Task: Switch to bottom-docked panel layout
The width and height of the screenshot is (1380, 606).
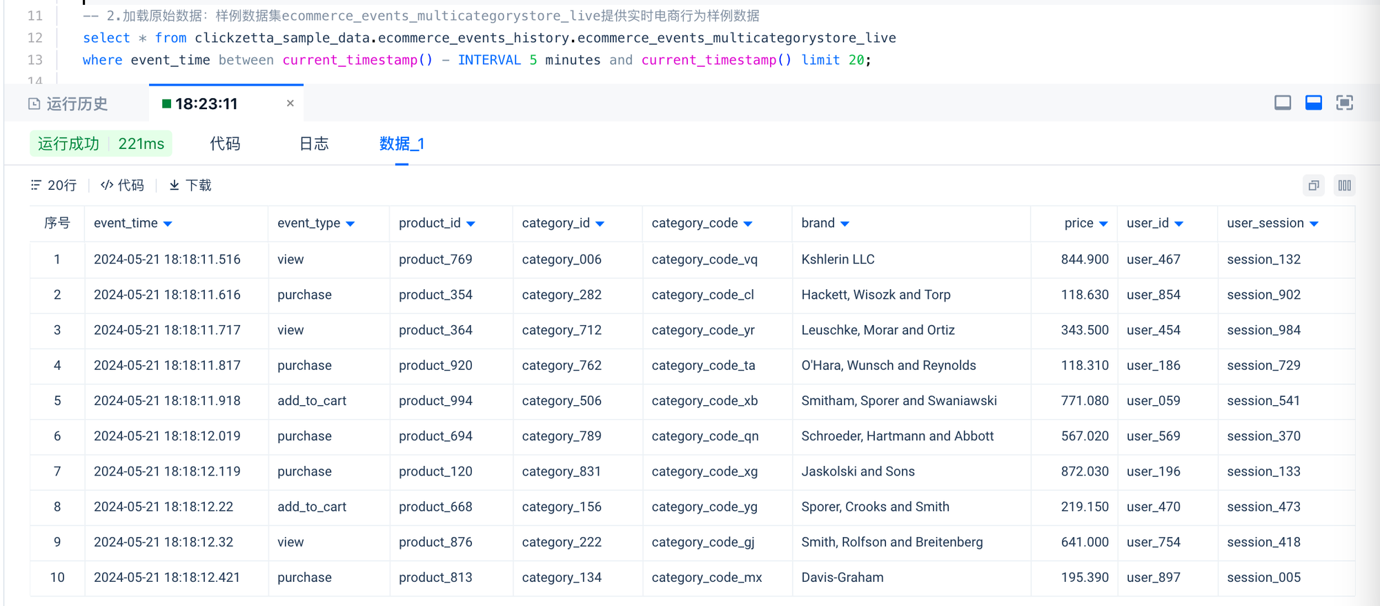Action: coord(1313,104)
